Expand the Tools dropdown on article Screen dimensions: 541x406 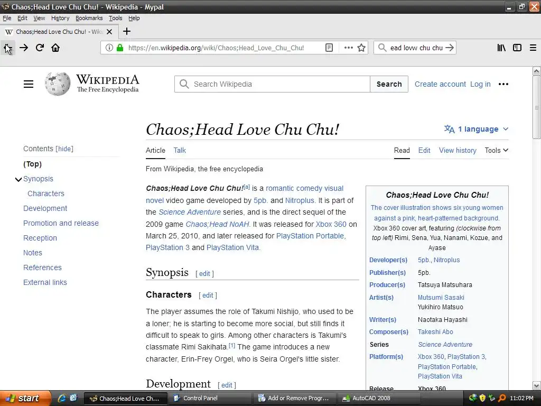[496, 150]
